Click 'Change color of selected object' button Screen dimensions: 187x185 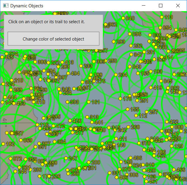tap(53, 39)
